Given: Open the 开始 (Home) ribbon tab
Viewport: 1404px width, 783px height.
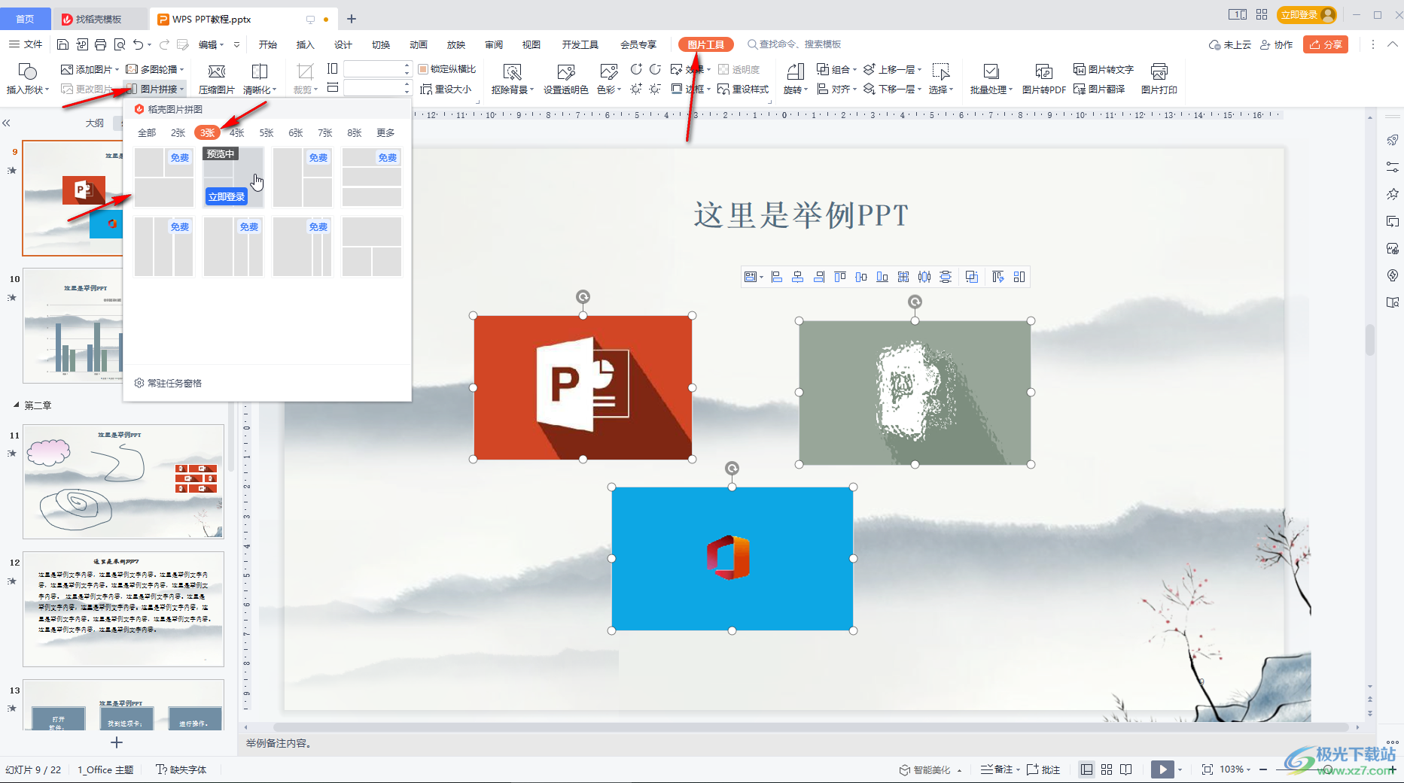Looking at the screenshot, I should pos(268,44).
